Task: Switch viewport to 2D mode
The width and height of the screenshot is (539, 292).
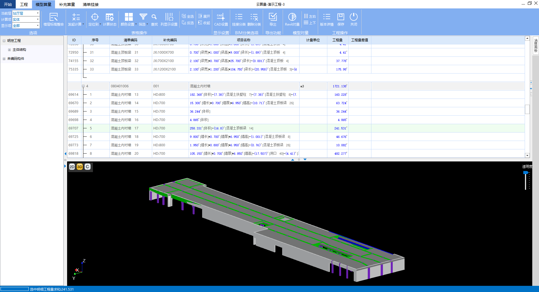Action: click(72, 167)
